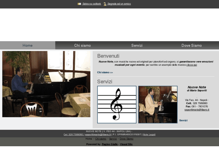Follow the clicca qui music sample link

192,65
